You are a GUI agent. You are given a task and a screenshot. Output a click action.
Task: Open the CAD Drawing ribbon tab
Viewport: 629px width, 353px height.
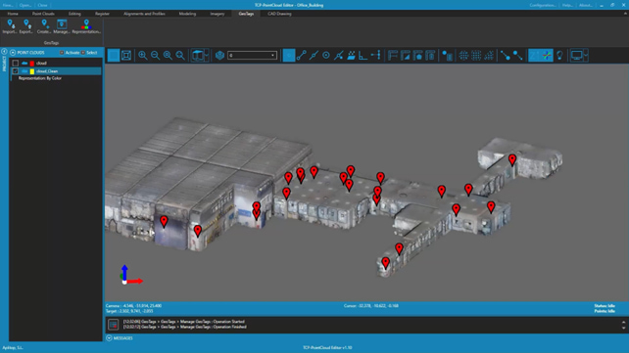pyautogui.click(x=279, y=14)
